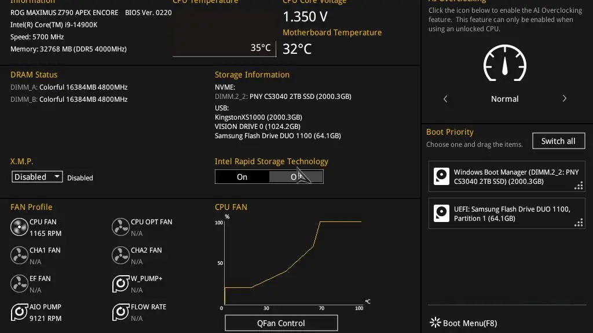Viewport: 593px width, 333px height.
Task: Click the Normal overclocking mode label
Action: pyautogui.click(x=504, y=99)
